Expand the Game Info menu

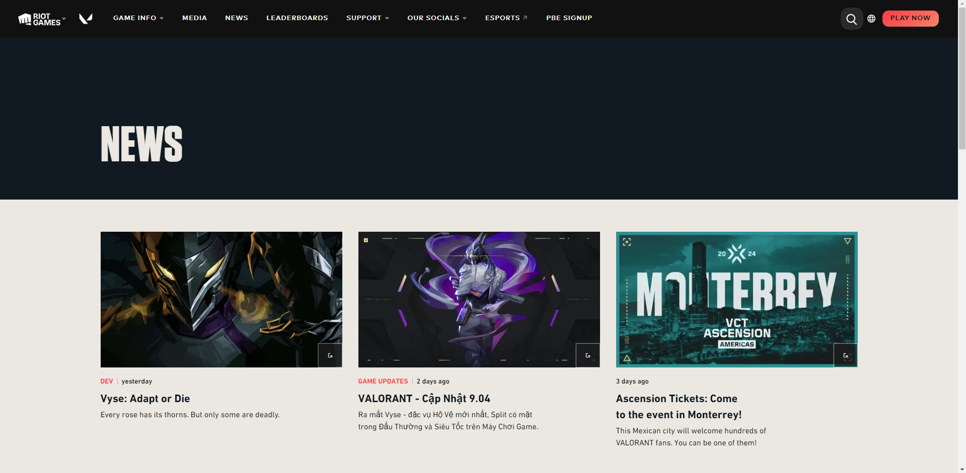coord(138,18)
